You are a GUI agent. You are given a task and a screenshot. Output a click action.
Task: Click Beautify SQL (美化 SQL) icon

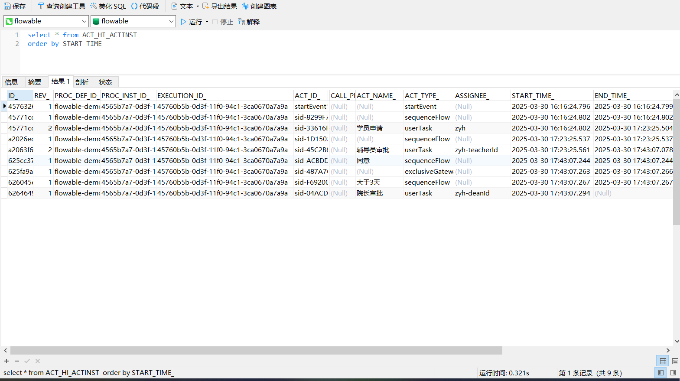coord(94,6)
